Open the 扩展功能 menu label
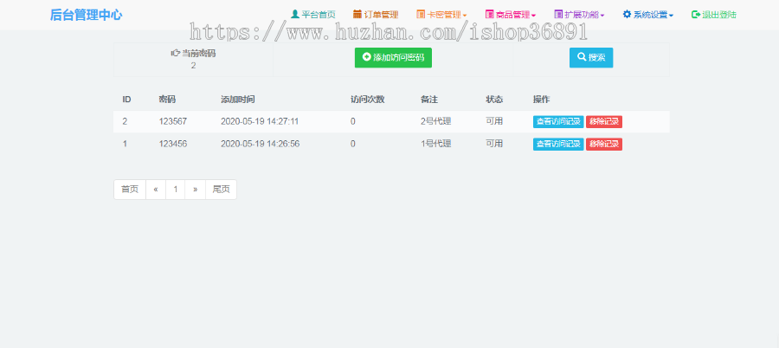This screenshot has height=348, width=779. click(x=582, y=15)
